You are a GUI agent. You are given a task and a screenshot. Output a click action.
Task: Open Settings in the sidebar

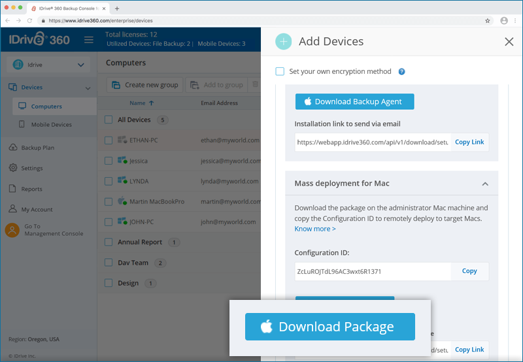pos(32,168)
